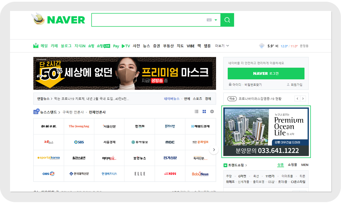
Task: Click the Premium Ocean Life apartment ad
Action: (266, 132)
